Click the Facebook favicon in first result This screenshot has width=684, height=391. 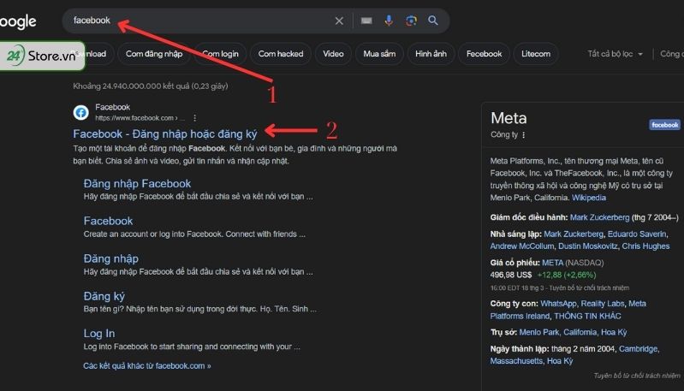click(80, 112)
